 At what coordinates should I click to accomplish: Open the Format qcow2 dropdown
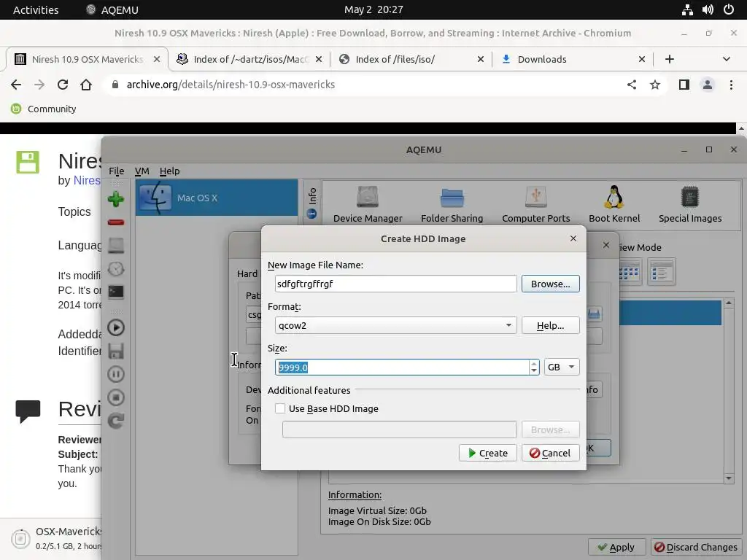[395, 325]
